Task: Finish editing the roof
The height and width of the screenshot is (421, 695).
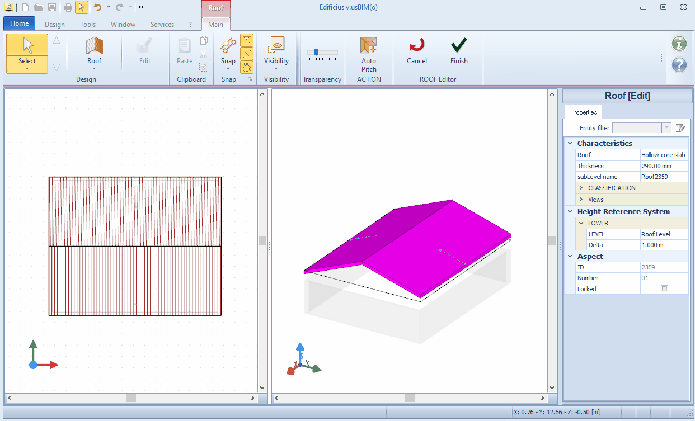Action: (x=459, y=50)
